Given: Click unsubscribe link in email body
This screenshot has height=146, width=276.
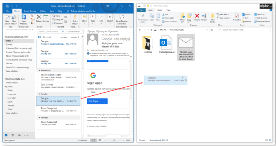Looking at the screenshot, I should (x=102, y=120).
